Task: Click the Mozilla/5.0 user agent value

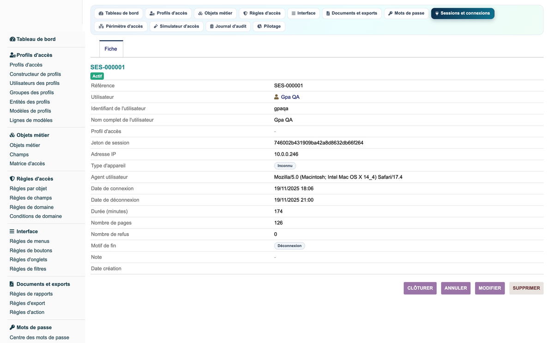Action: [338, 177]
